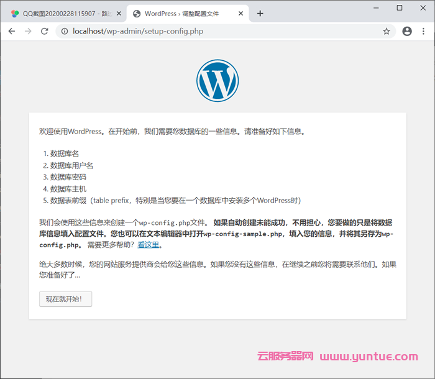Close the WordPress setup tab
This screenshot has width=435, height=379.
click(240, 14)
